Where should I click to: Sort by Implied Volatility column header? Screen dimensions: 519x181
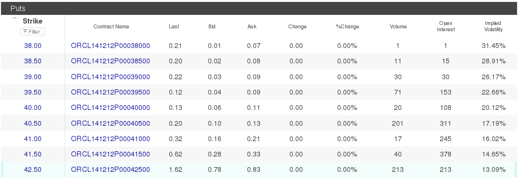pos(493,26)
